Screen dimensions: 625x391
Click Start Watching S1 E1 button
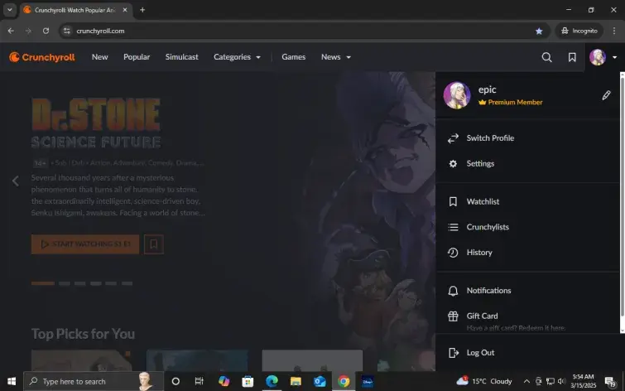85,244
